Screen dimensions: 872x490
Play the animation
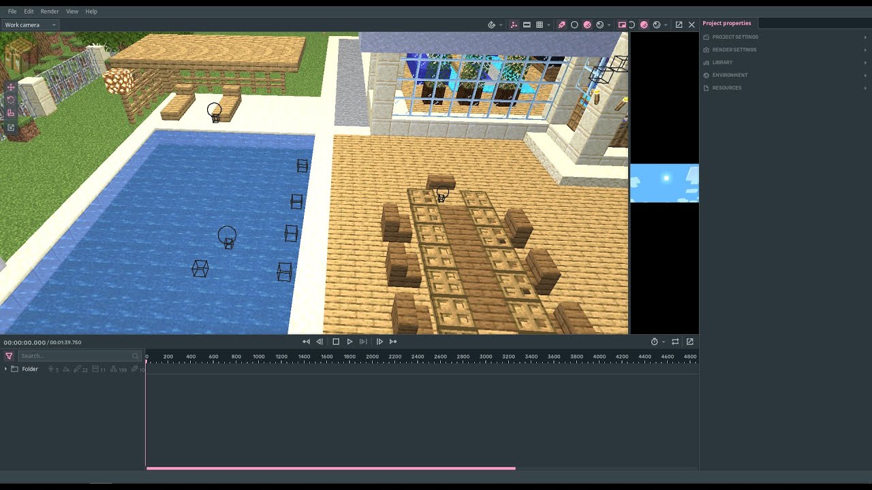pyautogui.click(x=349, y=342)
